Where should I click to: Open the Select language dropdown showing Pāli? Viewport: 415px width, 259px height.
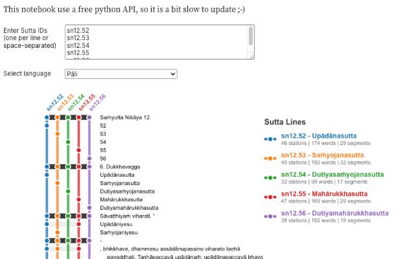tap(121, 74)
